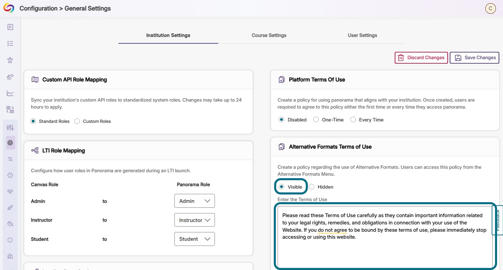Click the Panorama logo in the header
This screenshot has height=270, width=503.
pyautogui.click(x=9, y=8)
